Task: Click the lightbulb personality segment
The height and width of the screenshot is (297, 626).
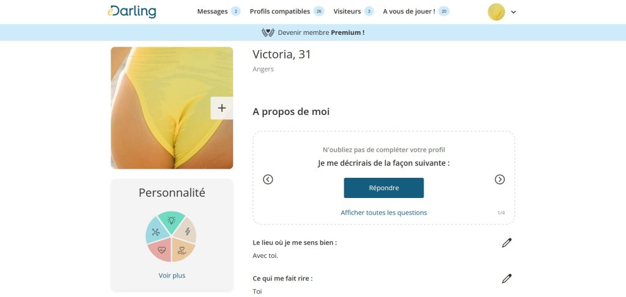Action: click(171, 221)
